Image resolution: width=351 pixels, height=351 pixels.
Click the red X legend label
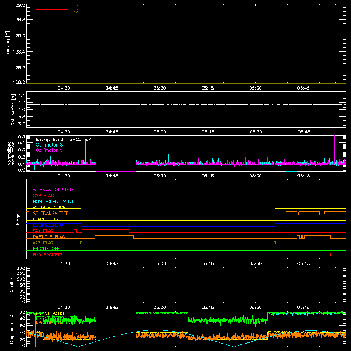(76, 8)
